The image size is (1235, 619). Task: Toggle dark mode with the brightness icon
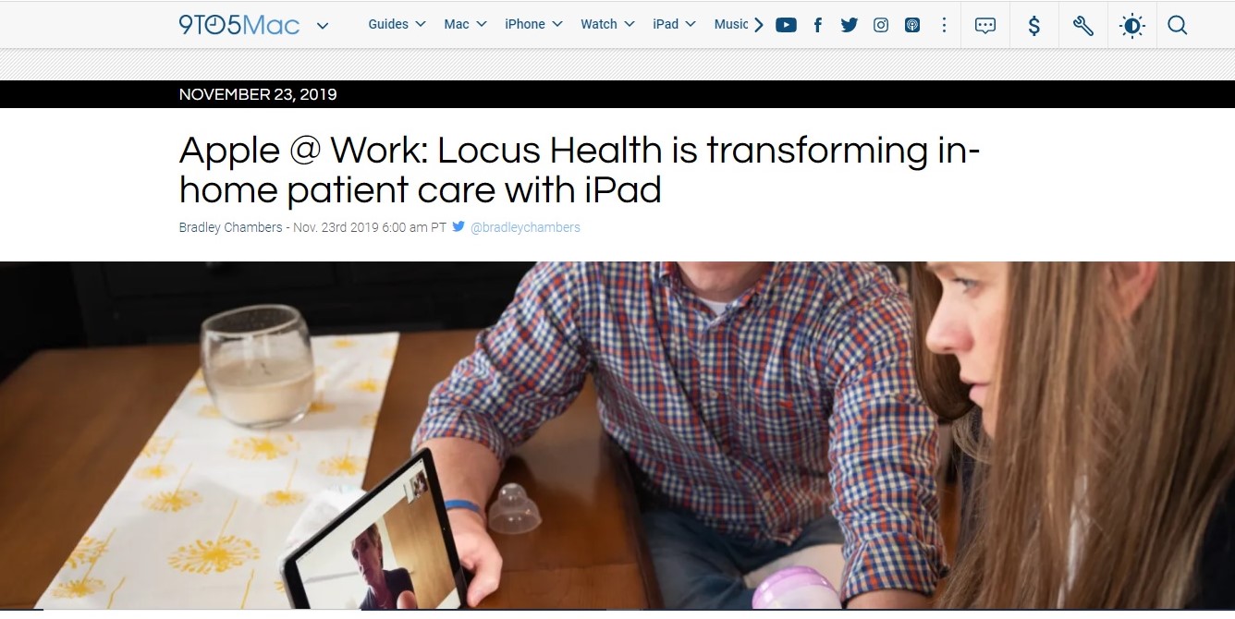point(1131,26)
